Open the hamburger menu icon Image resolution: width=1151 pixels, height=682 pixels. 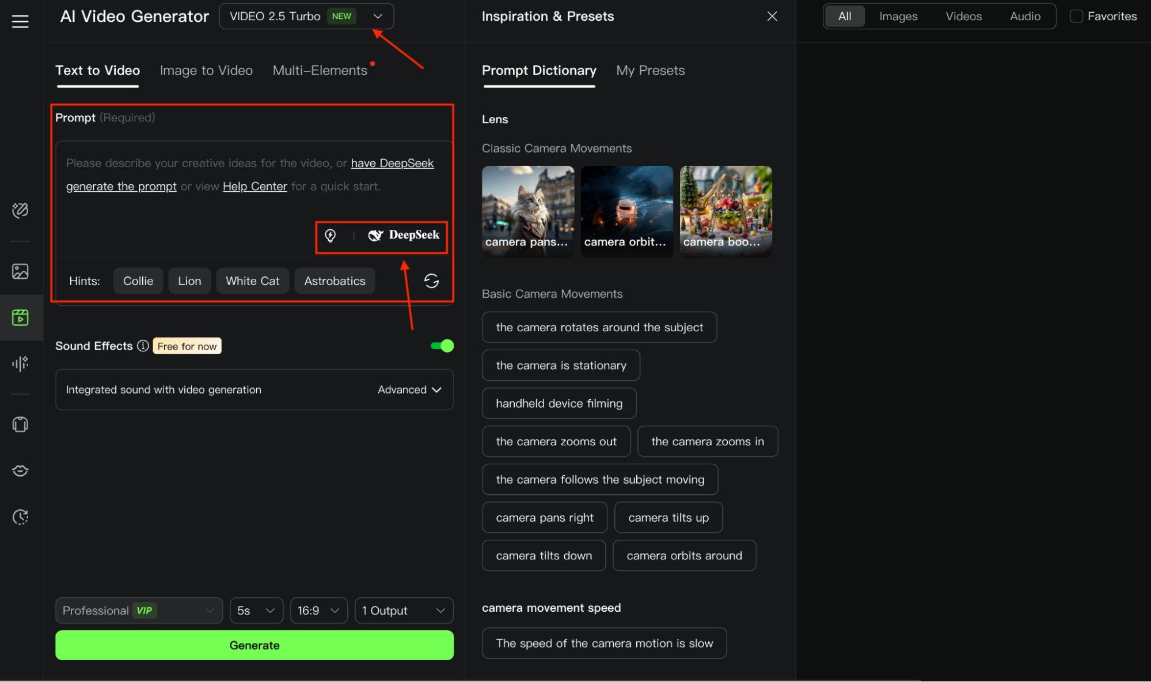point(20,21)
